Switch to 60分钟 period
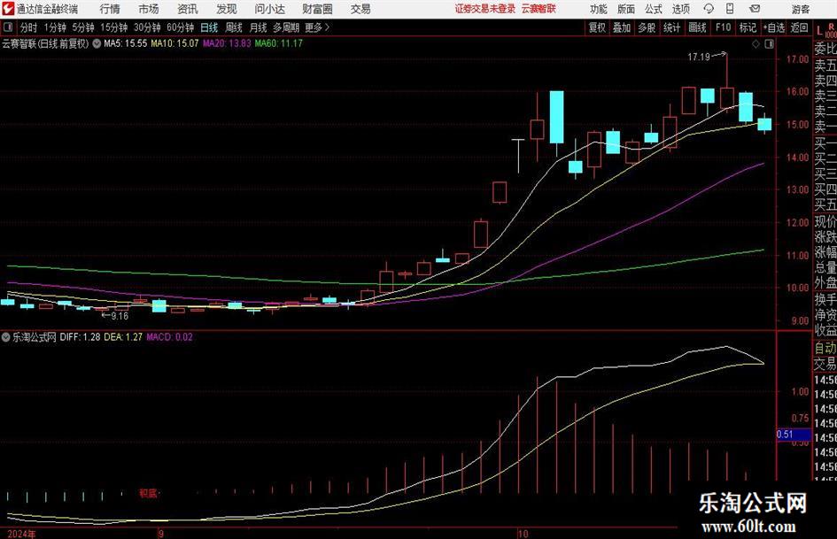Image resolution: width=837 pixels, height=539 pixels. point(180,27)
